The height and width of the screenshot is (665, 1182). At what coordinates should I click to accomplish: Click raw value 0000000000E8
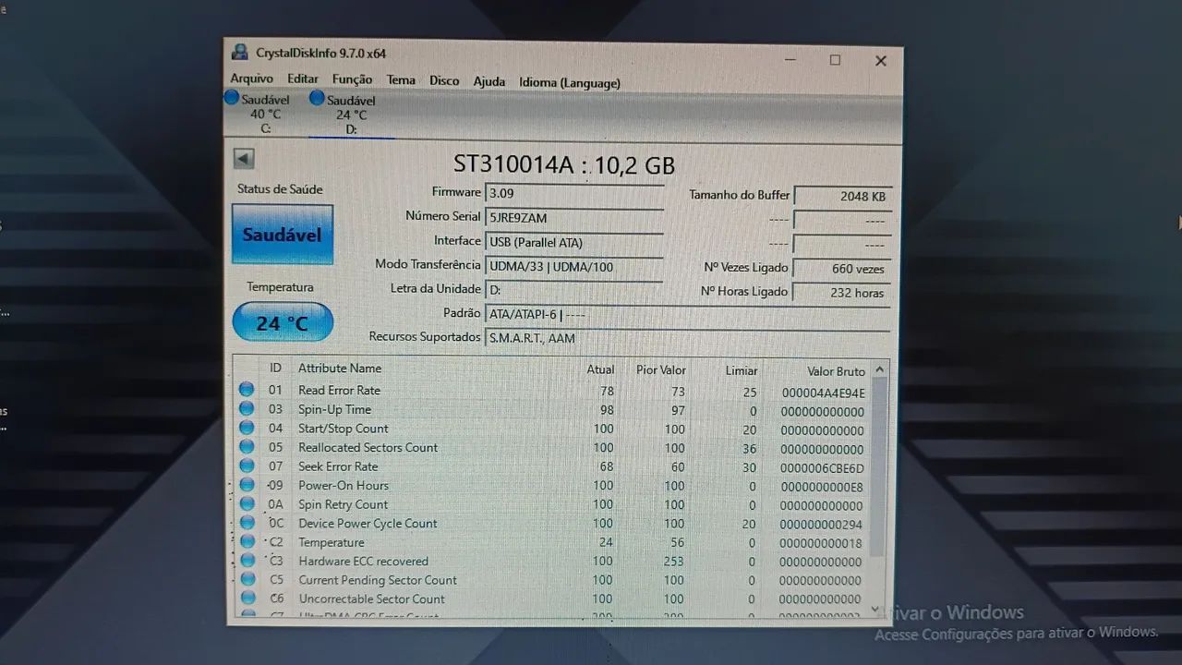pos(822,487)
